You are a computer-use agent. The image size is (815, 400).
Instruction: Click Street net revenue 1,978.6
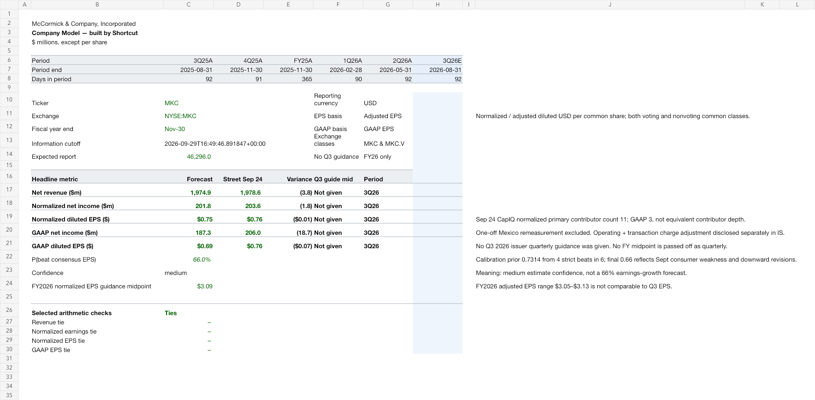pyautogui.click(x=250, y=193)
